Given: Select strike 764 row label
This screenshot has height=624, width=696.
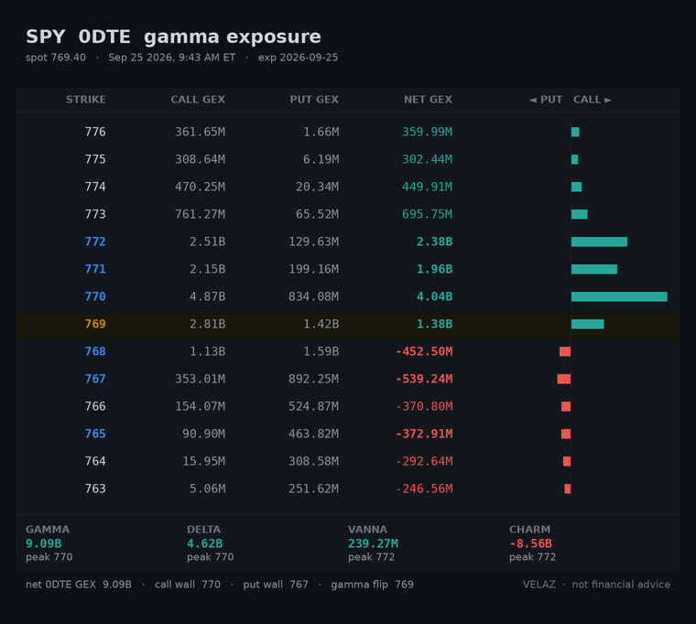Looking at the screenshot, I should 95,462.
